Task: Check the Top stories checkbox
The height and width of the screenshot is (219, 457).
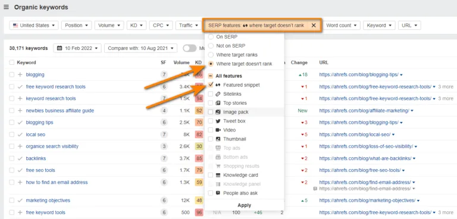Action: [x=211, y=103]
